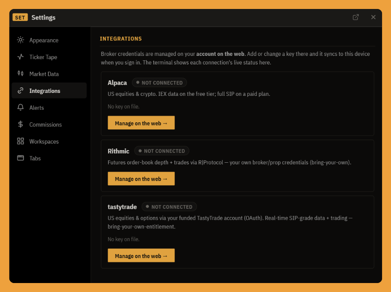Manage tastytrade credentials on the web
The image size is (391, 292).
coord(141,256)
